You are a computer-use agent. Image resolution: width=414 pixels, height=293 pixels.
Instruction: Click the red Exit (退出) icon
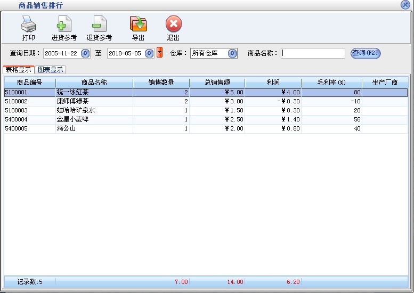coord(173,25)
